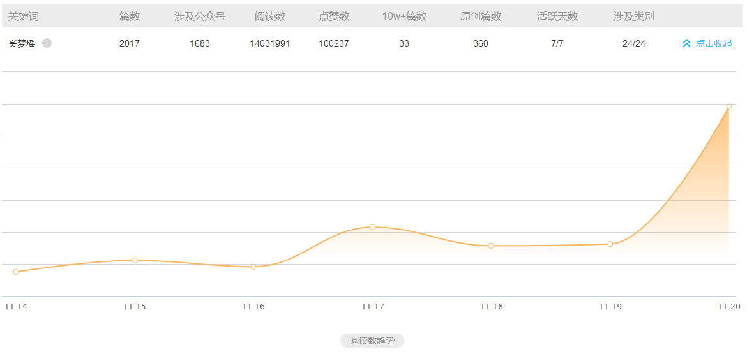
Task: Select the 11.17 peak data point
Action: click(372, 227)
